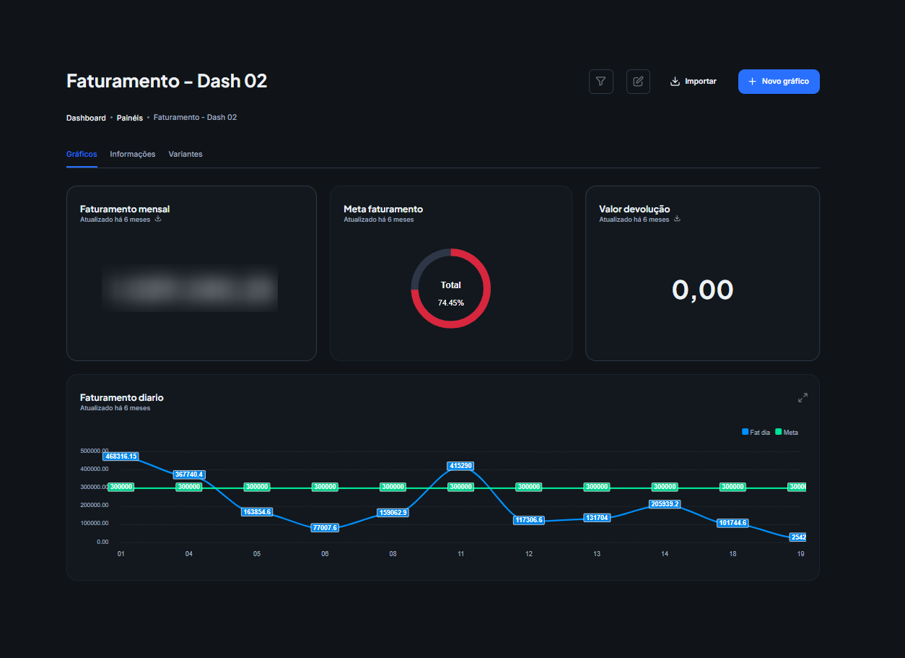Expand the Faturamento diario chart fullscreen
The image size is (905, 658).
pos(803,398)
